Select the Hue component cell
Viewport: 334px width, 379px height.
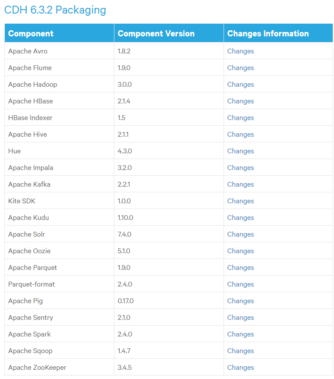point(59,151)
